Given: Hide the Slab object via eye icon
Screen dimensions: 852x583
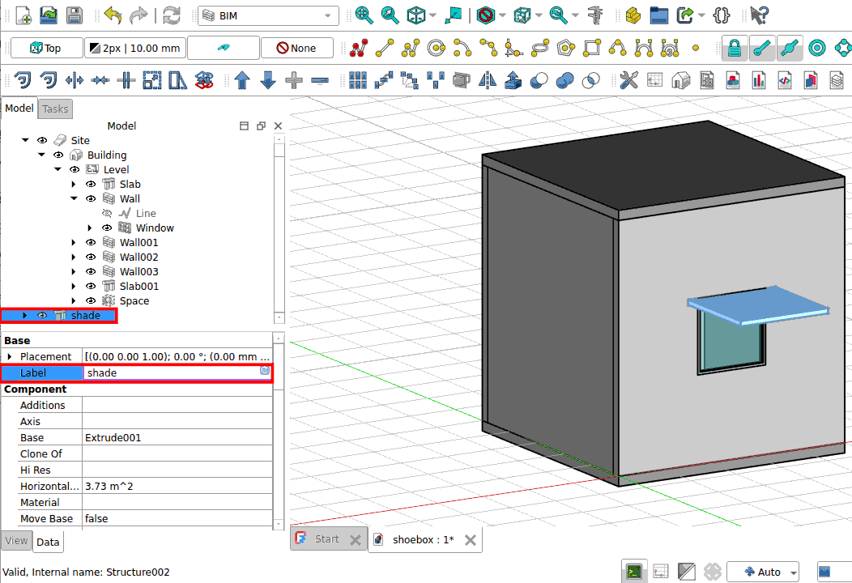Looking at the screenshot, I should (x=91, y=184).
